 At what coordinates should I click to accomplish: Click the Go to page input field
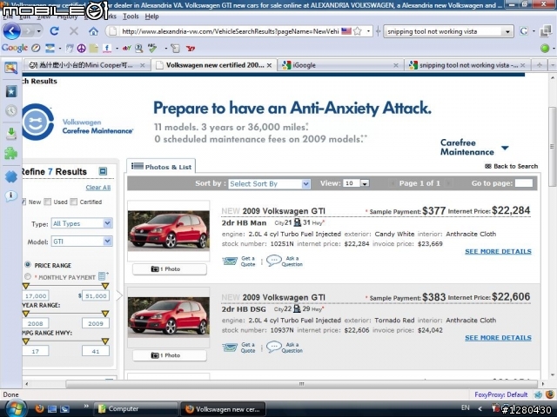coord(524,183)
